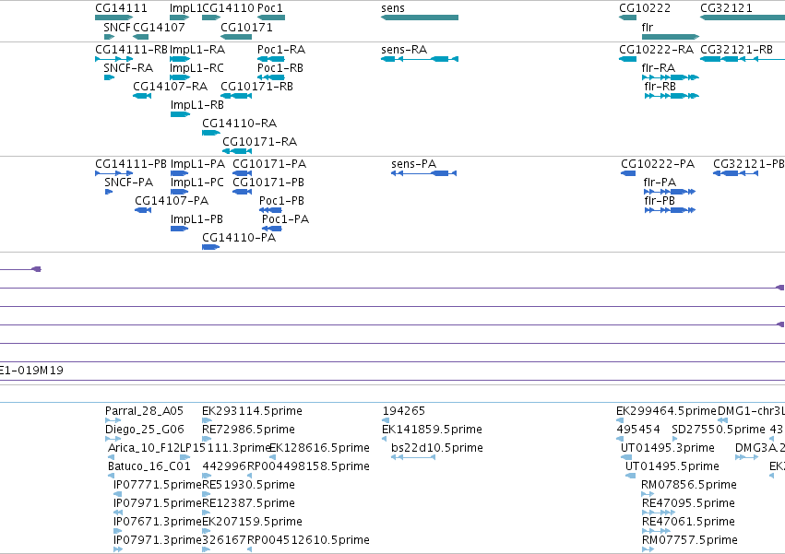The height and width of the screenshot is (554, 785).
Task: Click the ImpL1-PC protein label
Action: 197,183
